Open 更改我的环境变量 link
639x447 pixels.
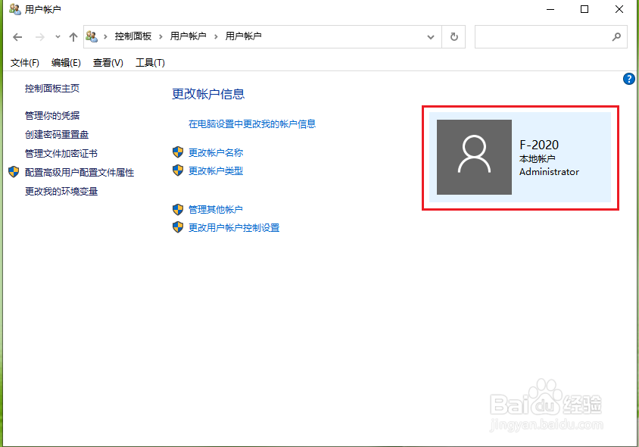pyautogui.click(x=61, y=191)
